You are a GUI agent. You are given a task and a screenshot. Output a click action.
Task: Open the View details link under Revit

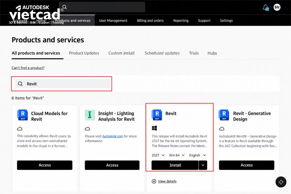tap(167, 181)
